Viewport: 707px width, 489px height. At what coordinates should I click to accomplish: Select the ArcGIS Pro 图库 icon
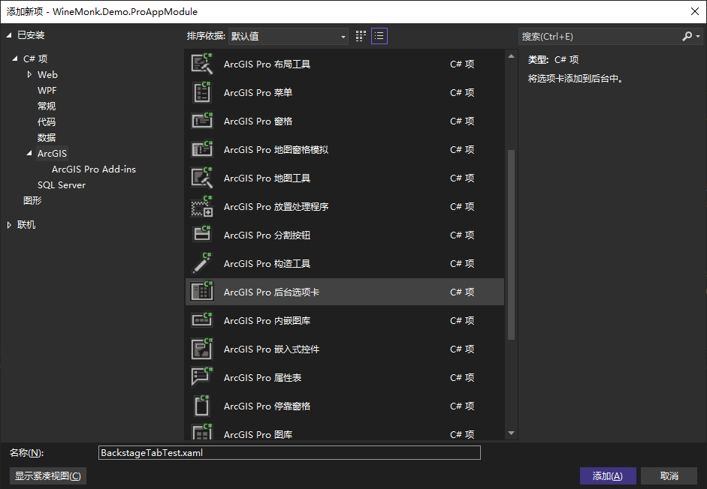201,432
